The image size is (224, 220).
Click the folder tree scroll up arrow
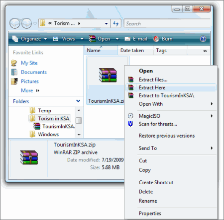[79, 110]
